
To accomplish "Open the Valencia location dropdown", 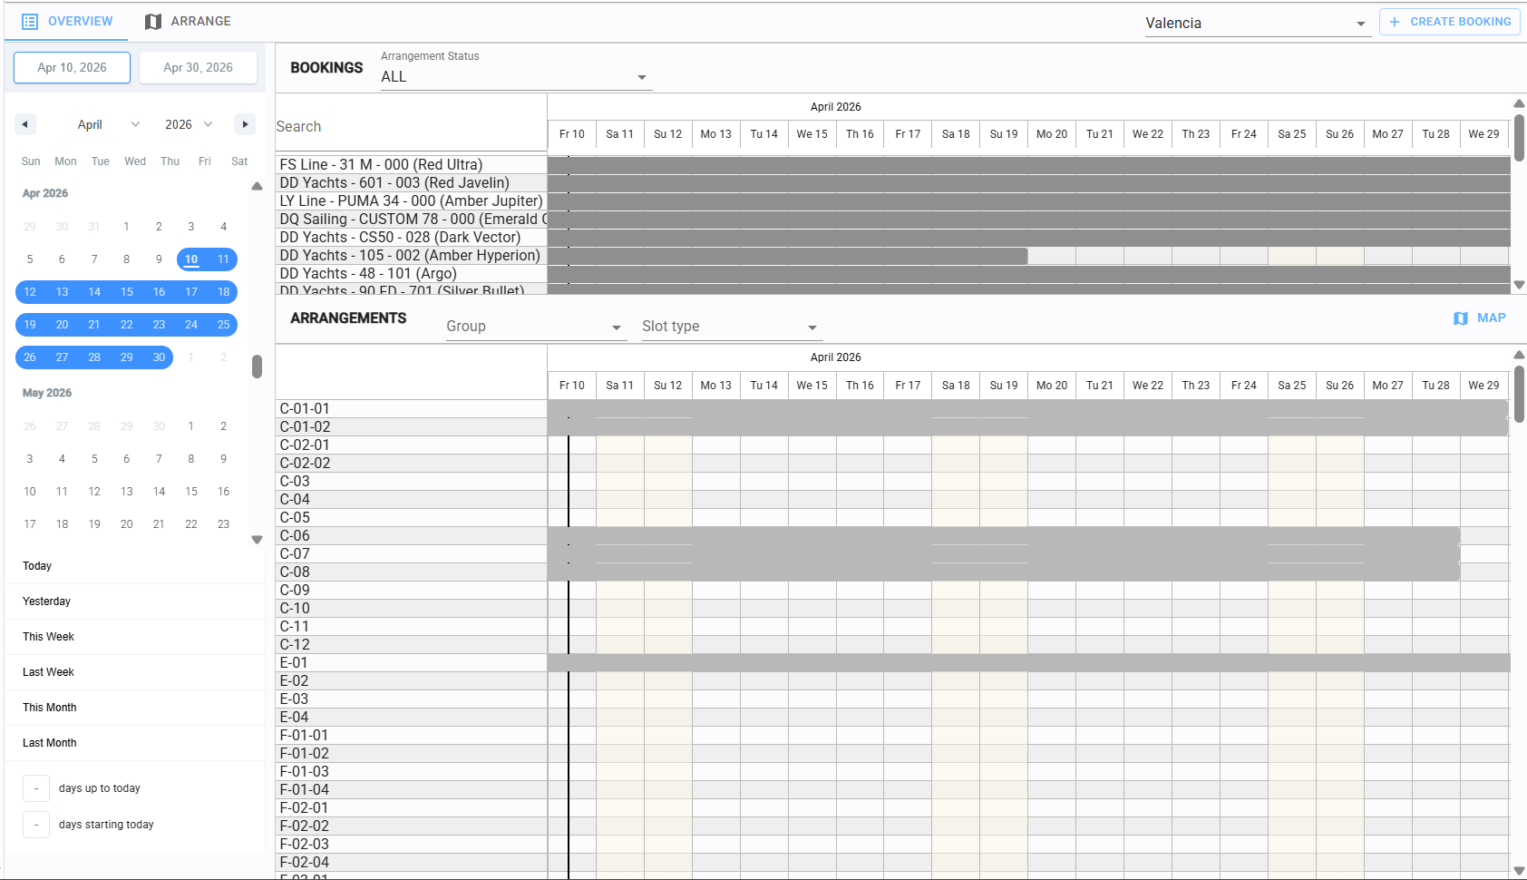I will (1255, 24).
